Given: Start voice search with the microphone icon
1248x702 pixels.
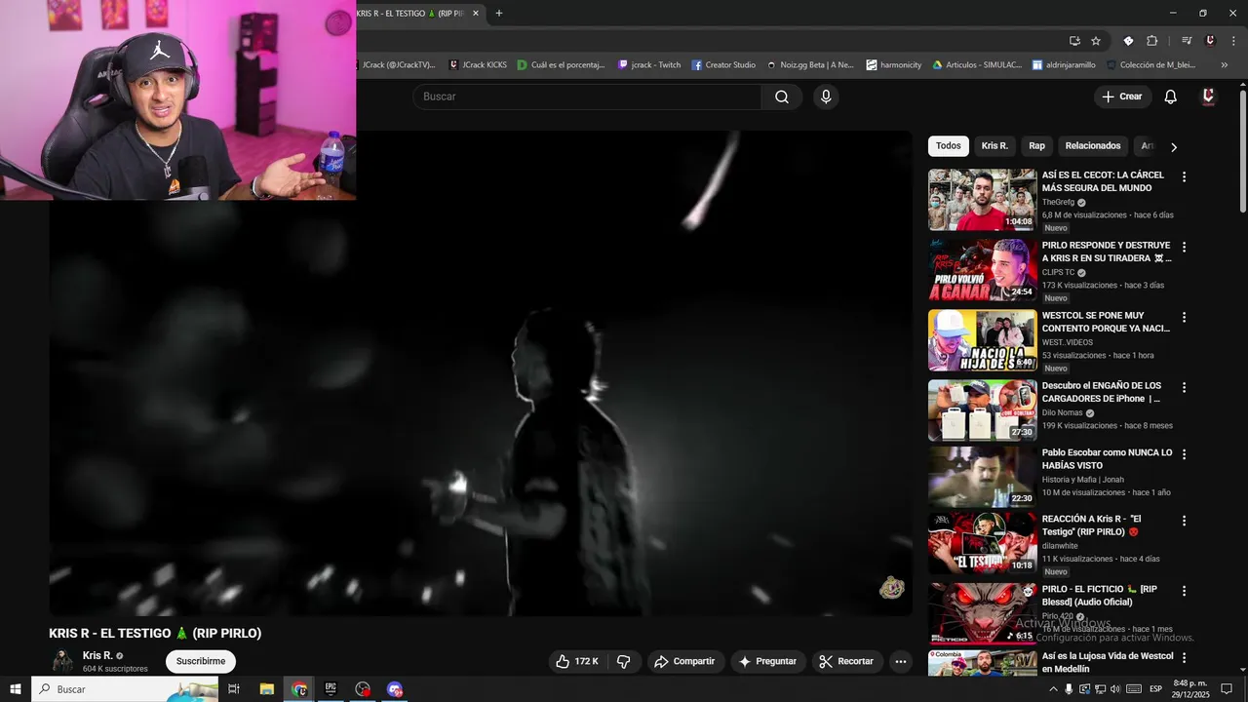Looking at the screenshot, I should (826, 97).
